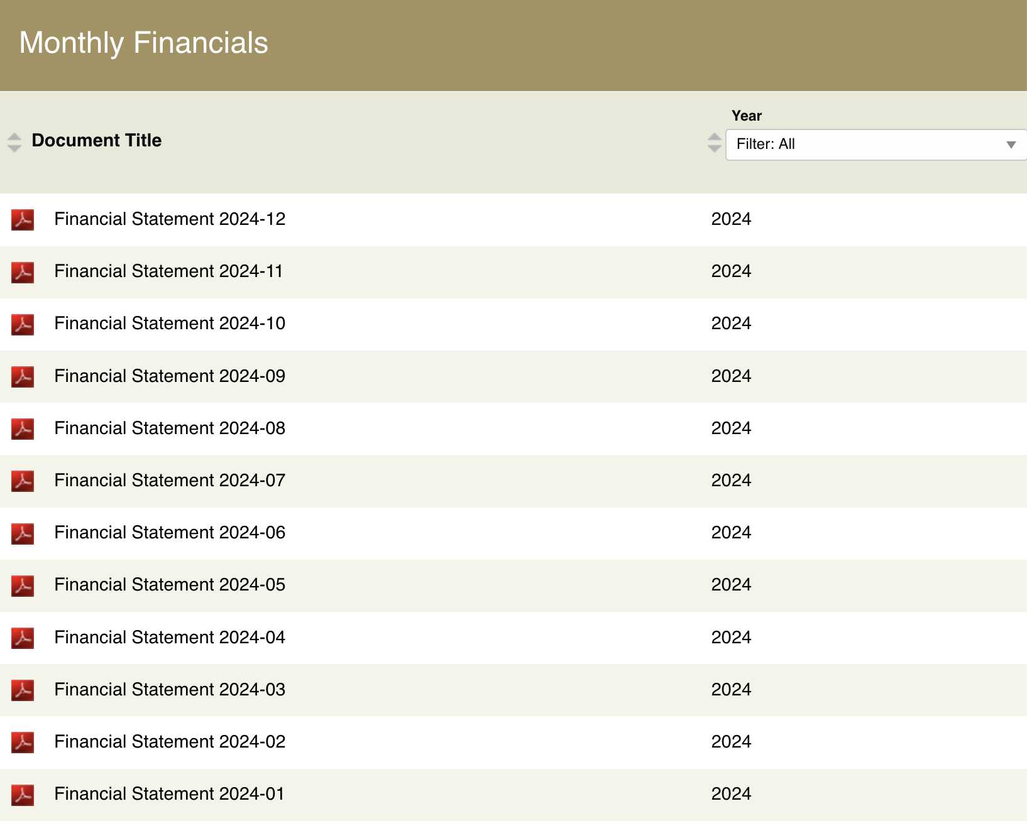Click the PDF icon for Financial Statement 2024-12

tap(23, 220)
